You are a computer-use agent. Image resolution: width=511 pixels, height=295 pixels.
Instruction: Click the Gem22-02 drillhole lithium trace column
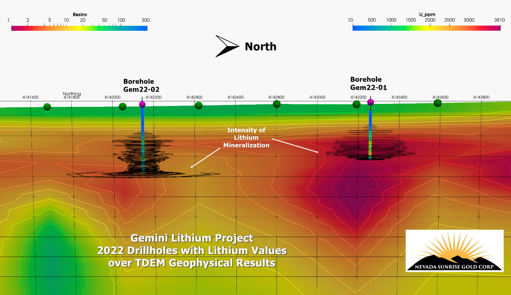(x=143, y=140)
